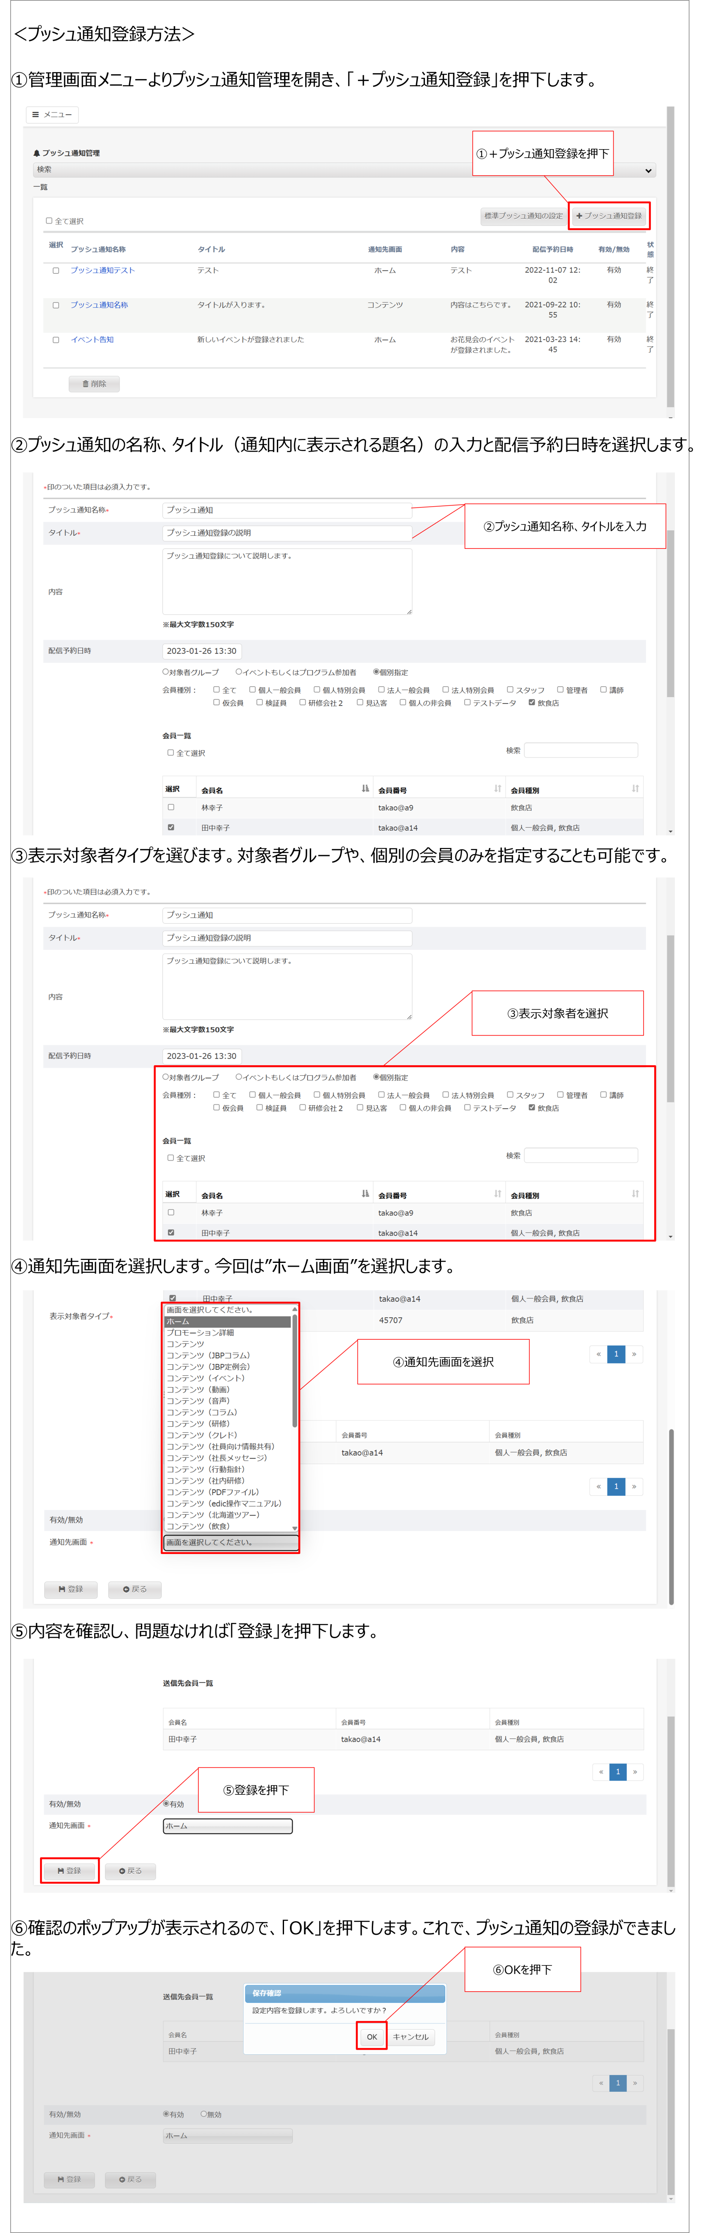Click member 検索 field in step ② screenshot

[x=581, y=750]
